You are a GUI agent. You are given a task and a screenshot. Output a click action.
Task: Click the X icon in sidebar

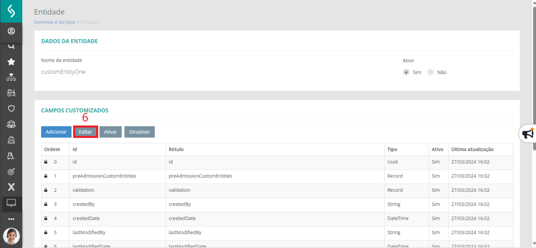point(11,187)
